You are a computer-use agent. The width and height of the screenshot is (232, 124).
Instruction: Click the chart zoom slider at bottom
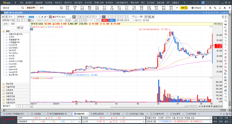pos(193,106)
